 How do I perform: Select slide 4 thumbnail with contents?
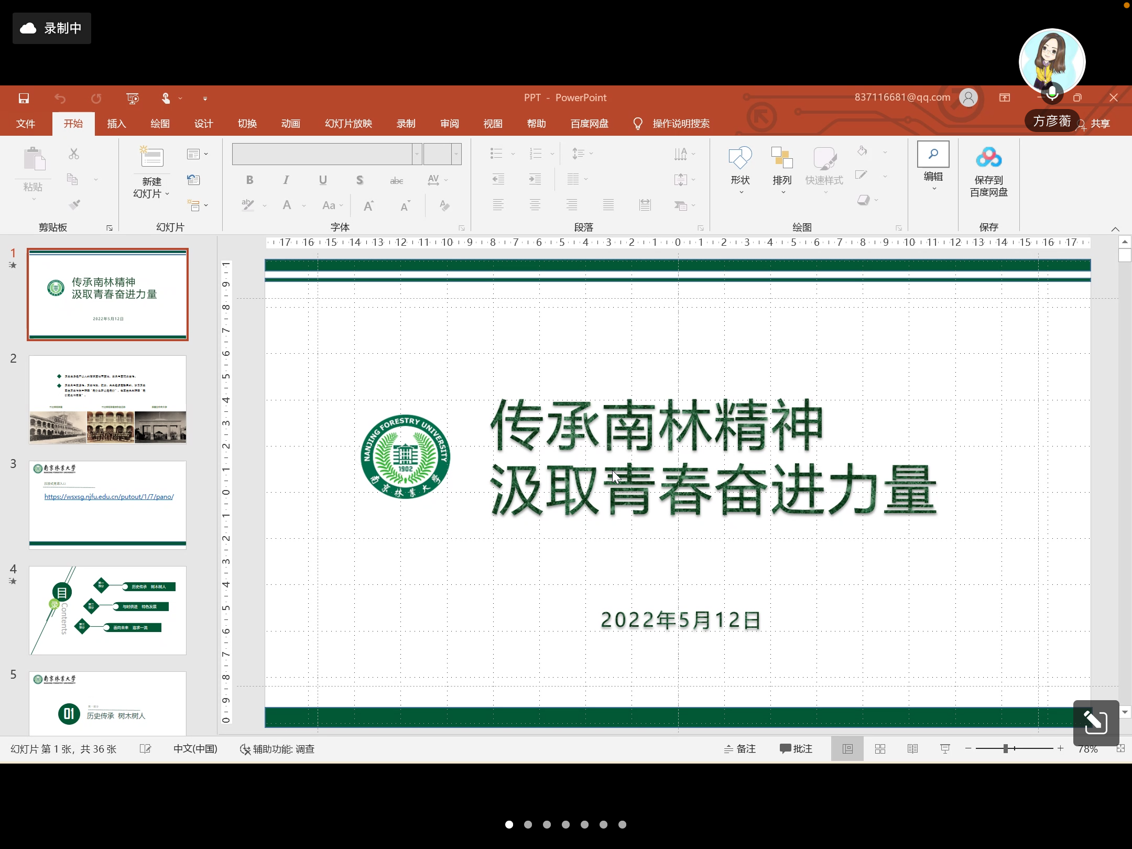click(107, 610)
